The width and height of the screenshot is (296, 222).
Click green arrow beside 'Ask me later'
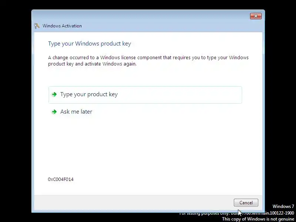pos(54,112)
